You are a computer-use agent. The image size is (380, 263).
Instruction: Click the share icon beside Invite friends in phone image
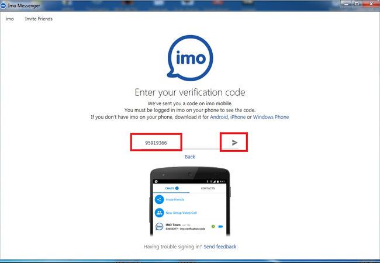tap(159, 199)
